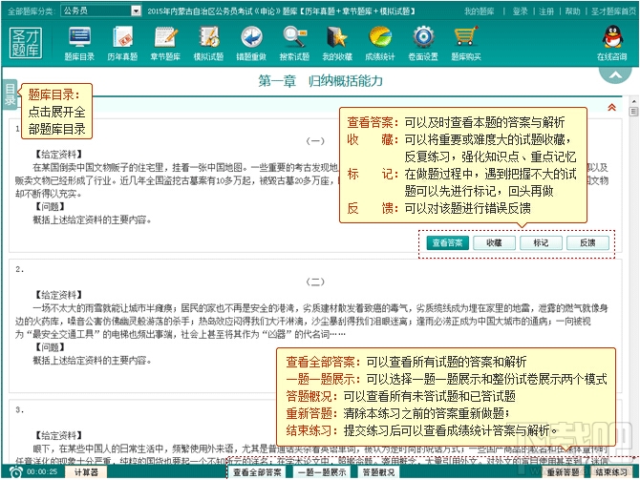Click the elapsed time 00:00:25
Screen dimensions: 640x480
point(42,472)
